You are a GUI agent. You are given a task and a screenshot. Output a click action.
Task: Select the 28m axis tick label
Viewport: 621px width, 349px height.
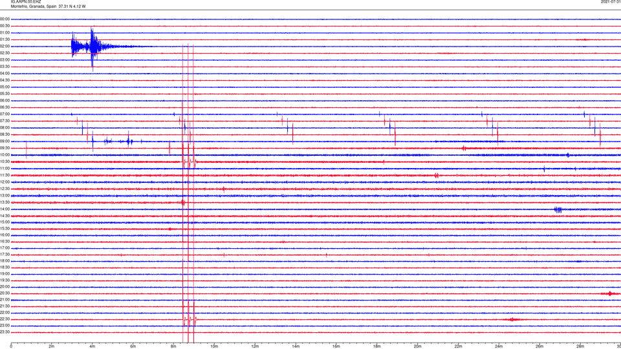(580, 346)
